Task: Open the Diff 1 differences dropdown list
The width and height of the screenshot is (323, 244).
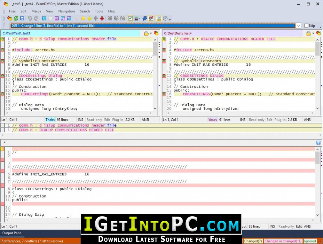Action: click(x=298, y=26)
